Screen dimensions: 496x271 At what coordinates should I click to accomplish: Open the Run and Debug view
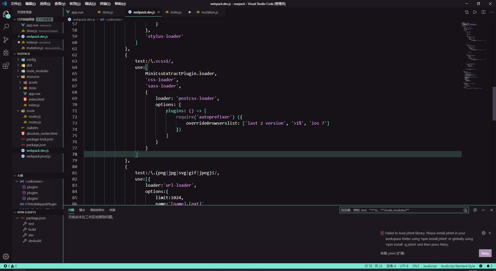[x=6, y=52]
